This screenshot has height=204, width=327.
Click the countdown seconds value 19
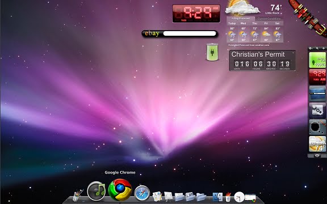click(x=284, y=63)
